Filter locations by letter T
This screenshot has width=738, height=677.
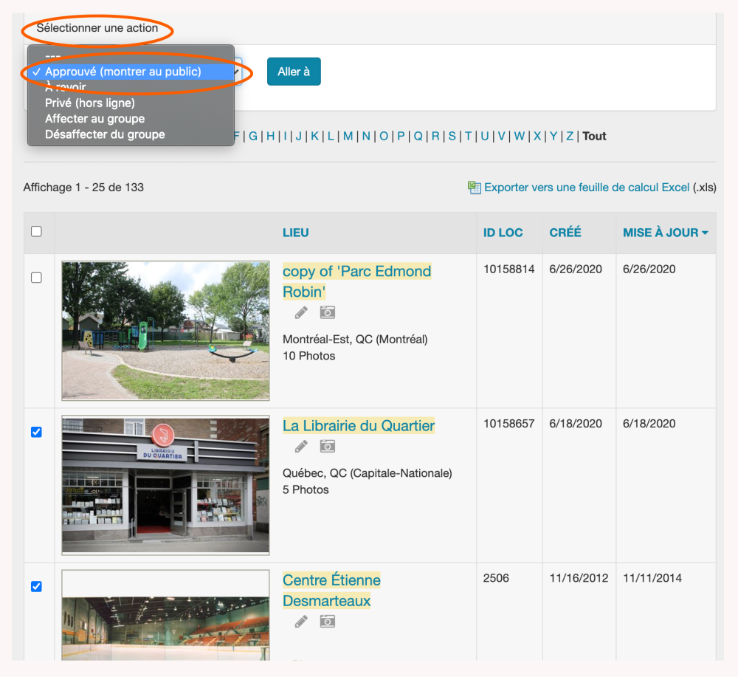468,136
